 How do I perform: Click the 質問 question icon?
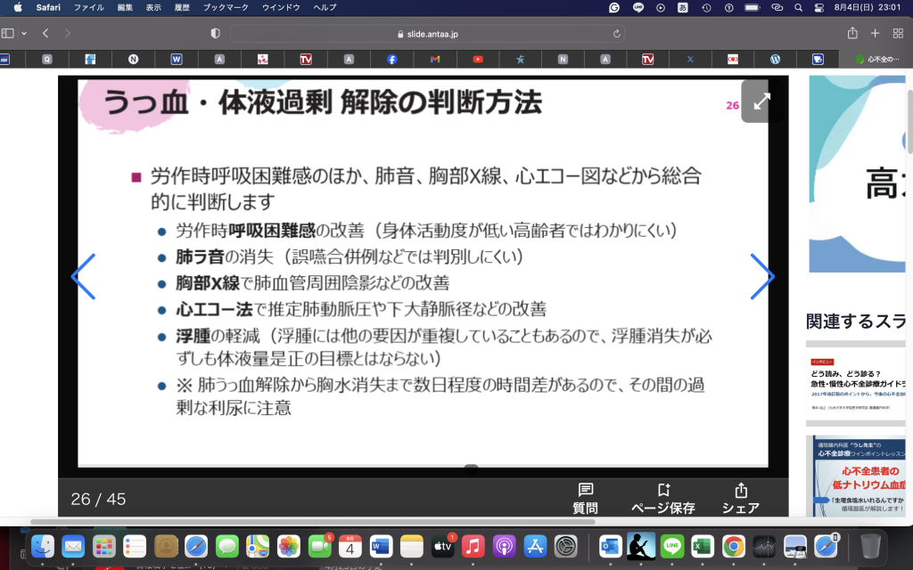[x=585, y=499]
